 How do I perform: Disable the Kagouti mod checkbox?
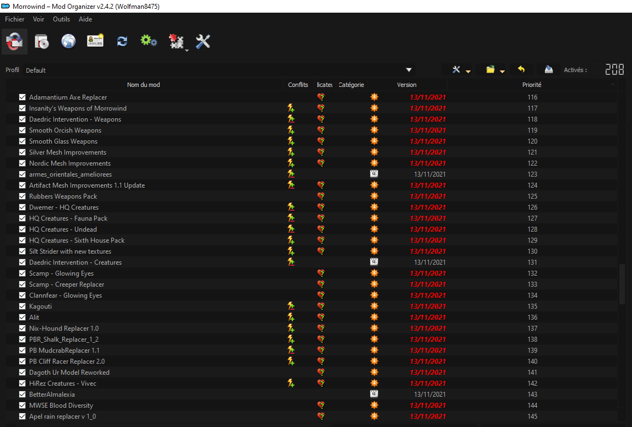pyautogui.click(x=23, y=306)
